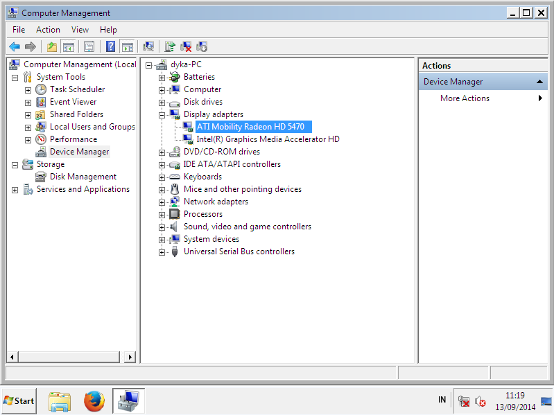The height and width of the screenshot is (415, 554).
Task: Open the View menu
Action: [80, 30]
